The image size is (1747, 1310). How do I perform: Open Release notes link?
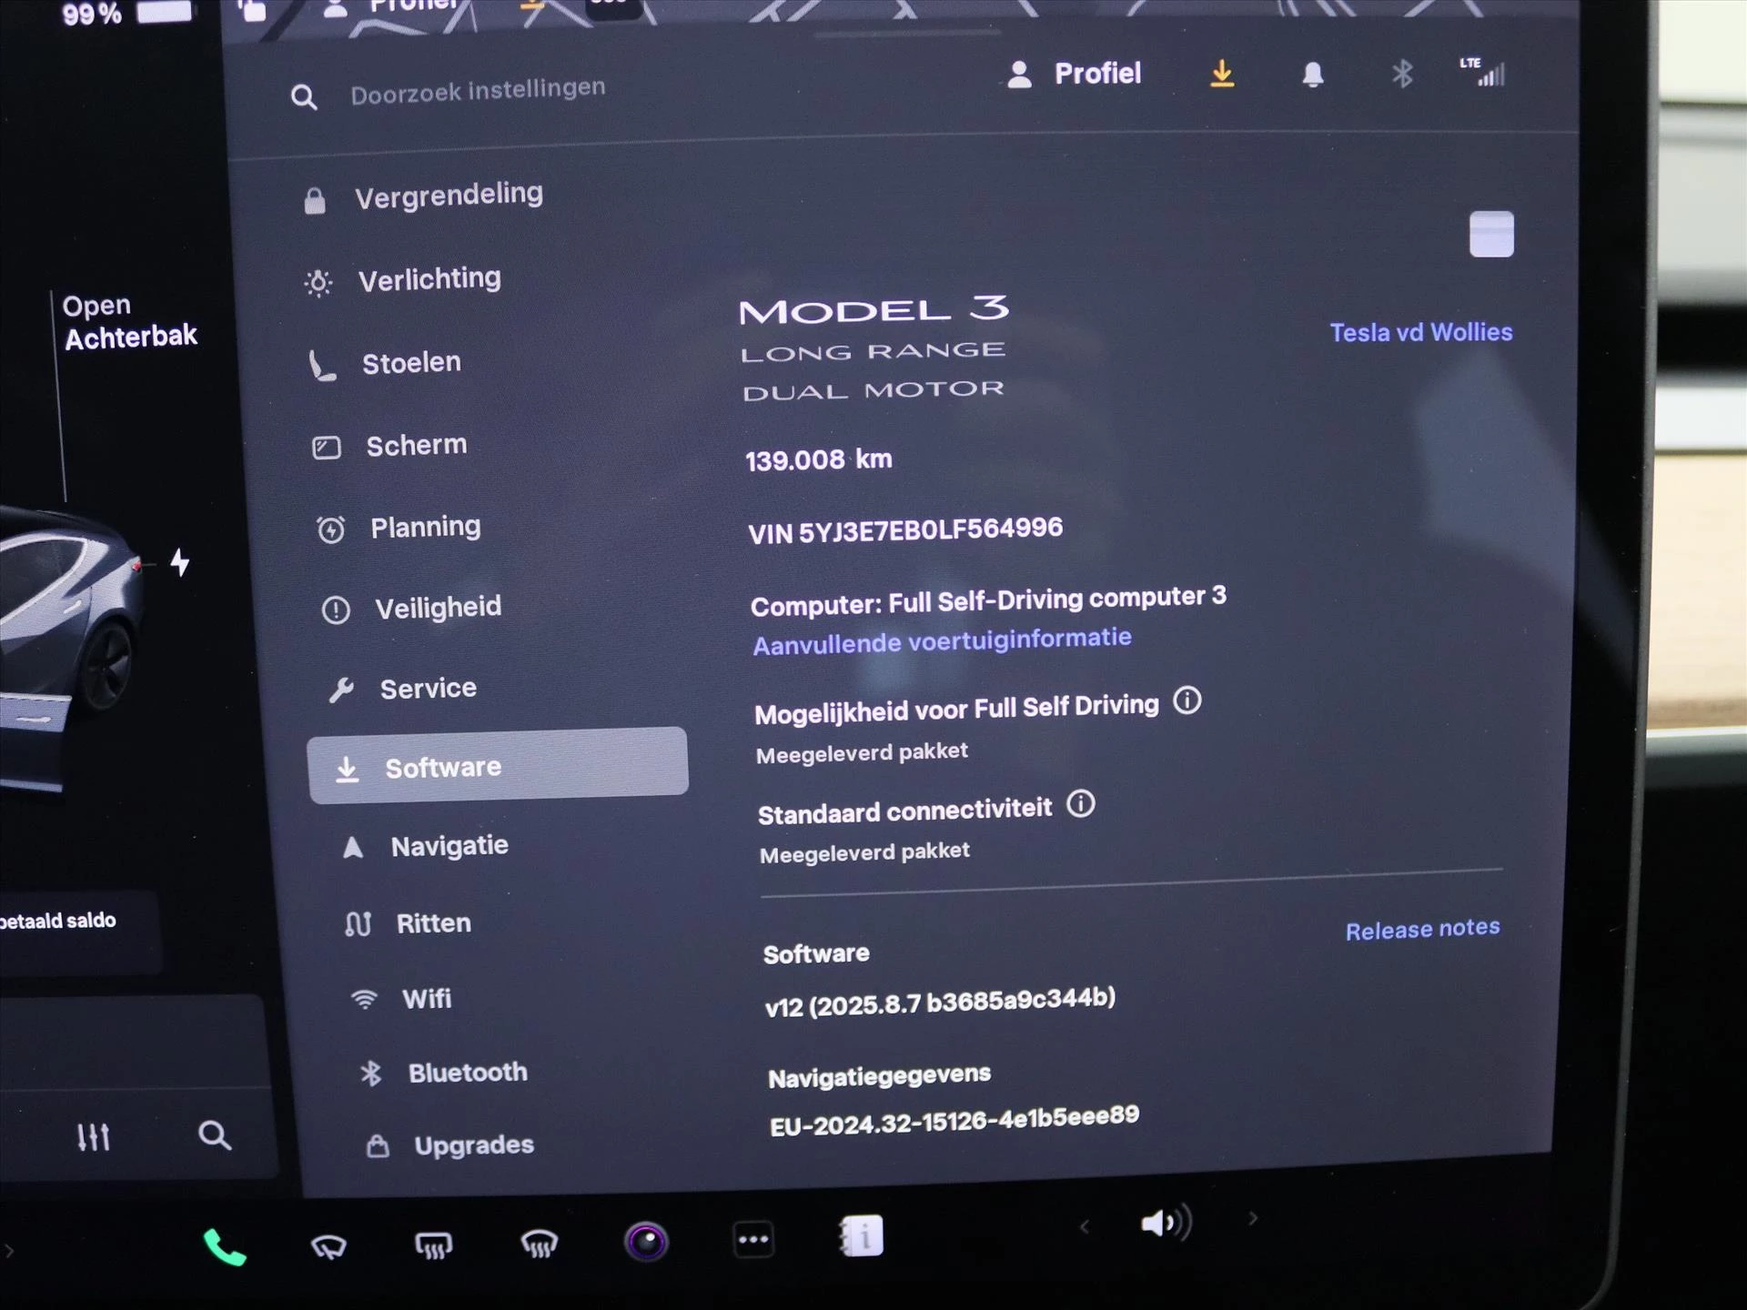pyautogui.click(x=1422, y=929)
